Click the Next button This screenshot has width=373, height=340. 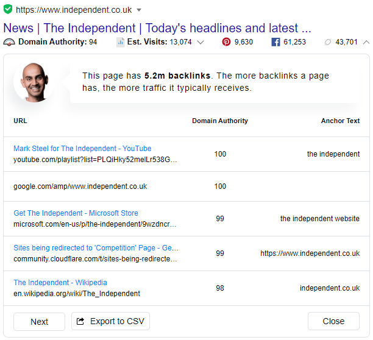tap(39, 322)
